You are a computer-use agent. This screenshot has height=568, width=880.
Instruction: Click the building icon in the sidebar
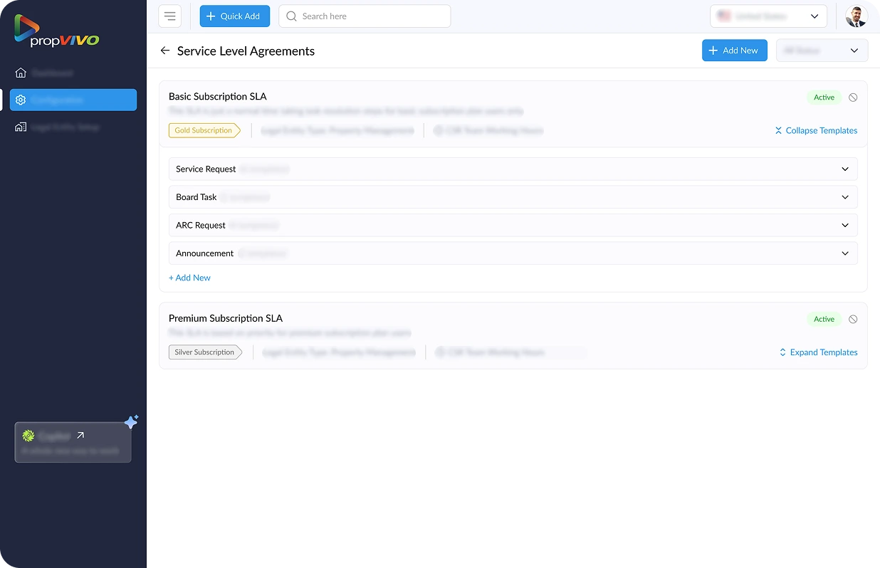(21, 127)
